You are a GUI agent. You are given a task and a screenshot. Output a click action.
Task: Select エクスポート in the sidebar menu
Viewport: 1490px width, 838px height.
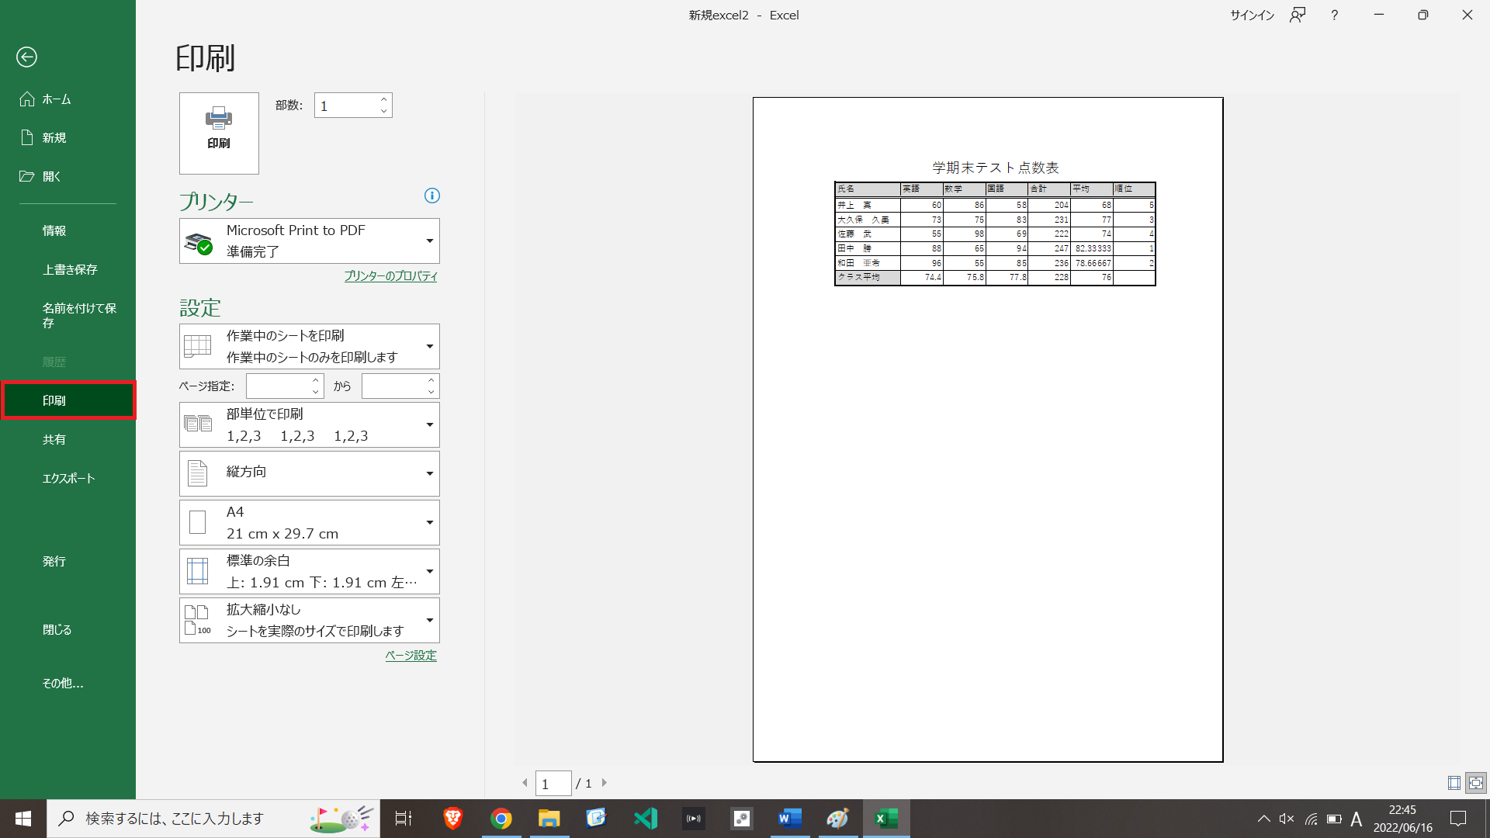coord(68,478)
